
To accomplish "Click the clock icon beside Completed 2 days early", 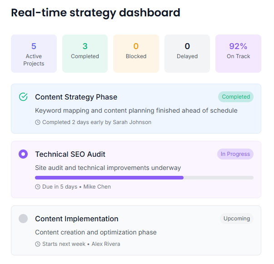I will pyautogui.click(x=38, y=122).
